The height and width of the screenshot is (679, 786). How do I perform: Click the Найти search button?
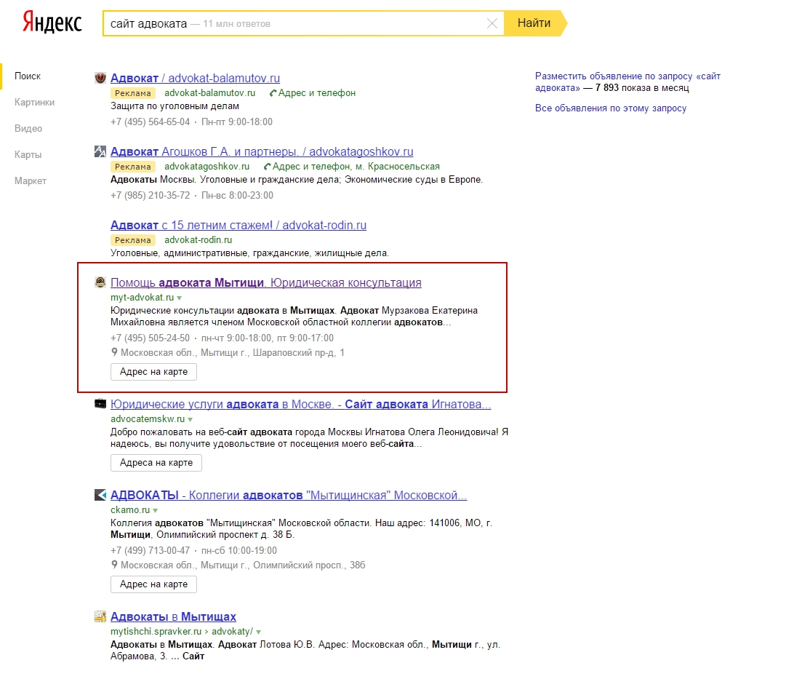coord(535,23)
